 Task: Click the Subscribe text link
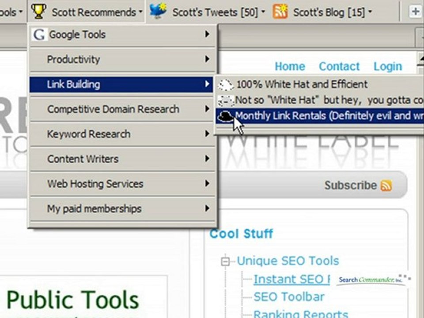coord(350,185)
